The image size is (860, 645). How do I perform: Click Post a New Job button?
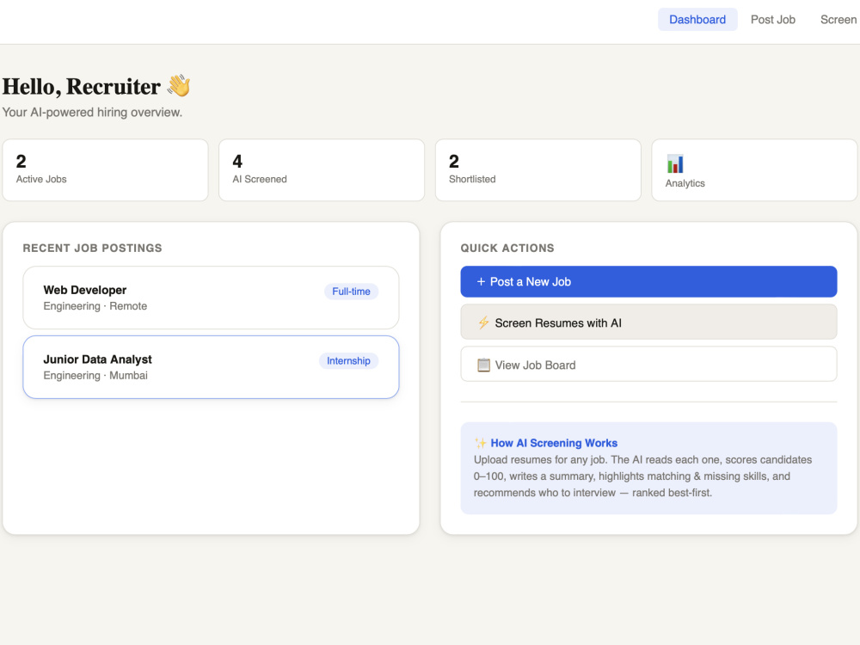(648, 282)
